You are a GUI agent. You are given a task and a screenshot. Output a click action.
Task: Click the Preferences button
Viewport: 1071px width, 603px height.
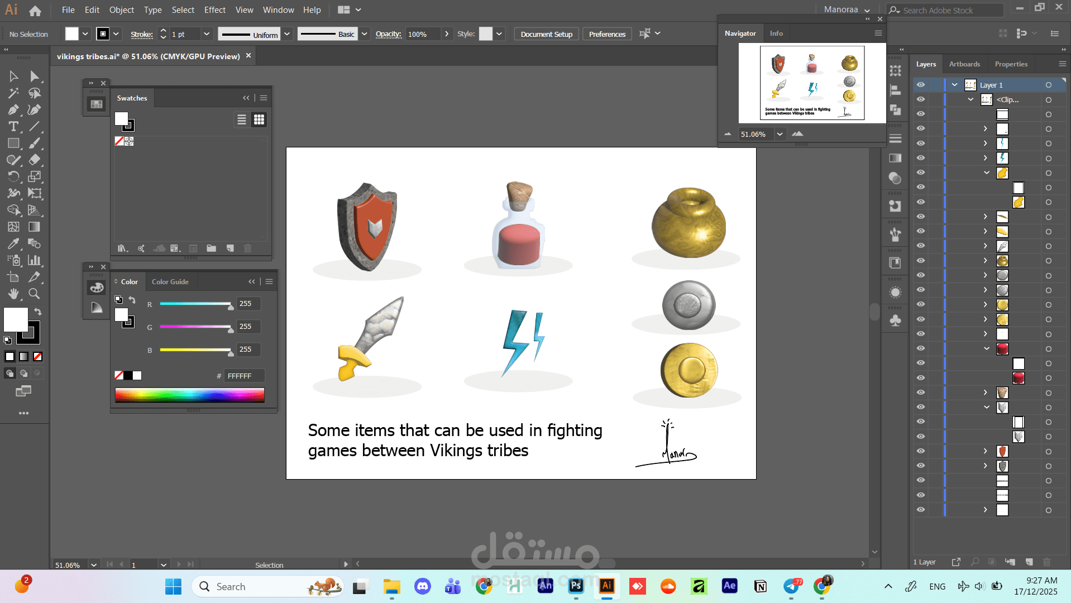[x=607, y=34]
